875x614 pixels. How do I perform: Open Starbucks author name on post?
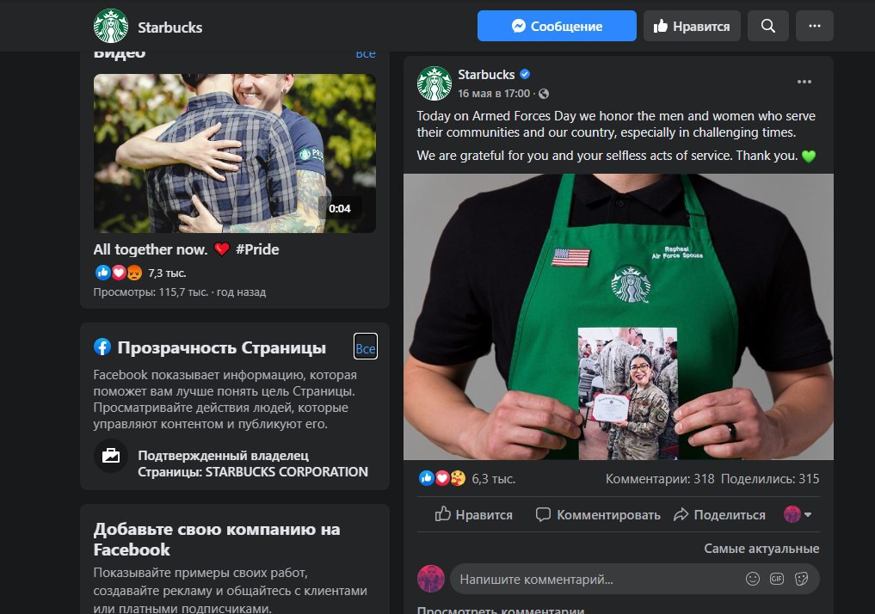(486, 75)
